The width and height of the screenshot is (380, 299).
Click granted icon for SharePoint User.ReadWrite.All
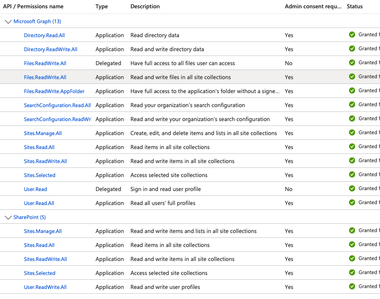[x=352, y=287]
